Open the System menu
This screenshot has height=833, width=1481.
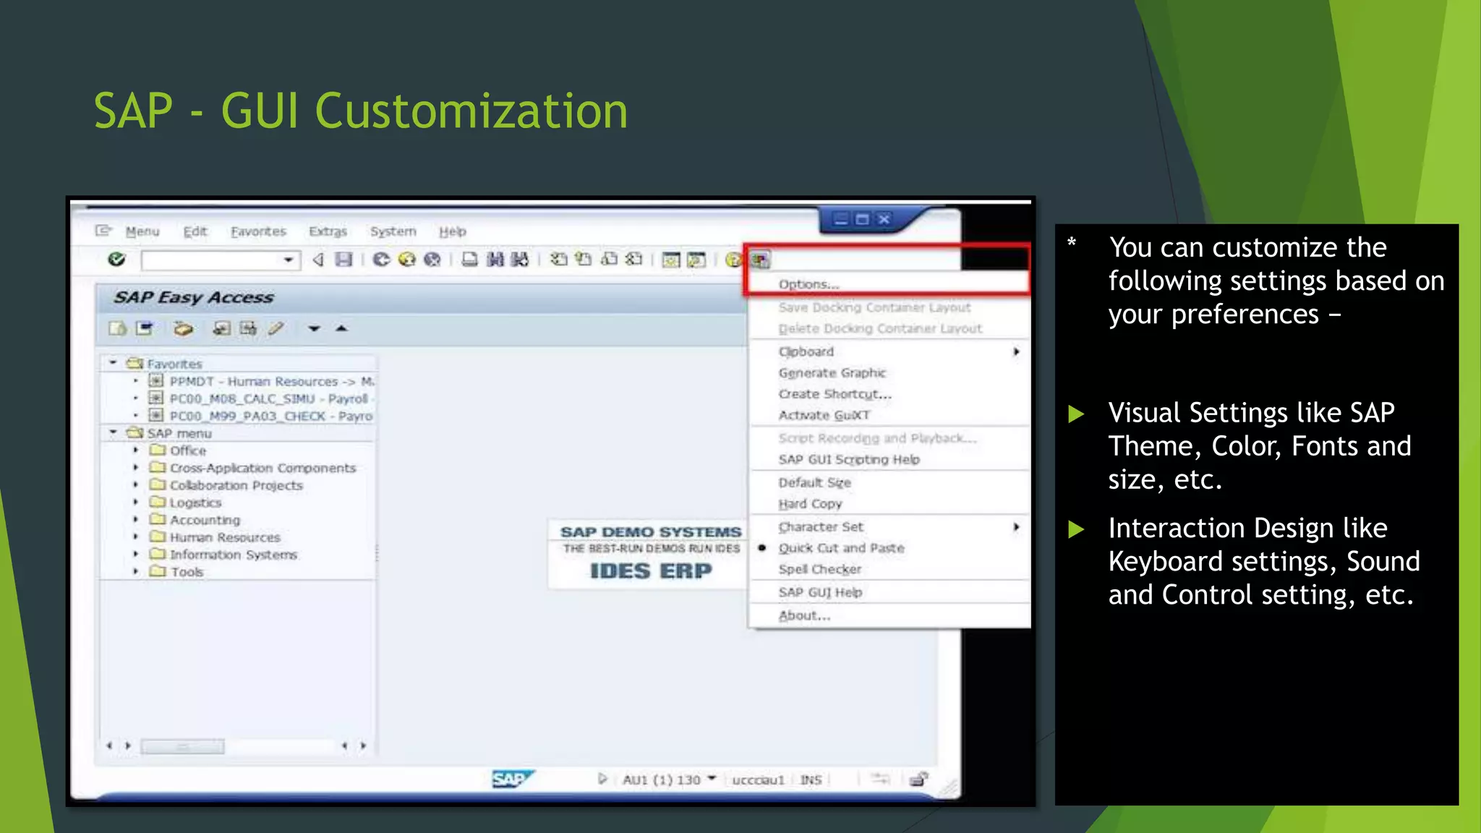tap(393, 231)
